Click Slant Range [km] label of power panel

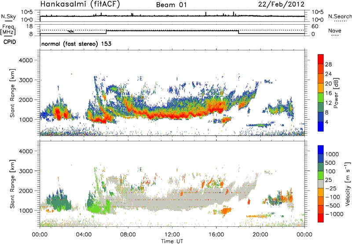(x=12, y=93)
